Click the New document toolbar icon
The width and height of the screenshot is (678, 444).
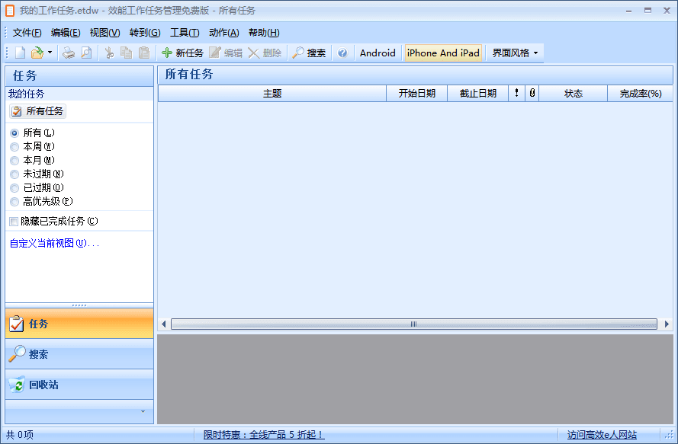(19, 53)
